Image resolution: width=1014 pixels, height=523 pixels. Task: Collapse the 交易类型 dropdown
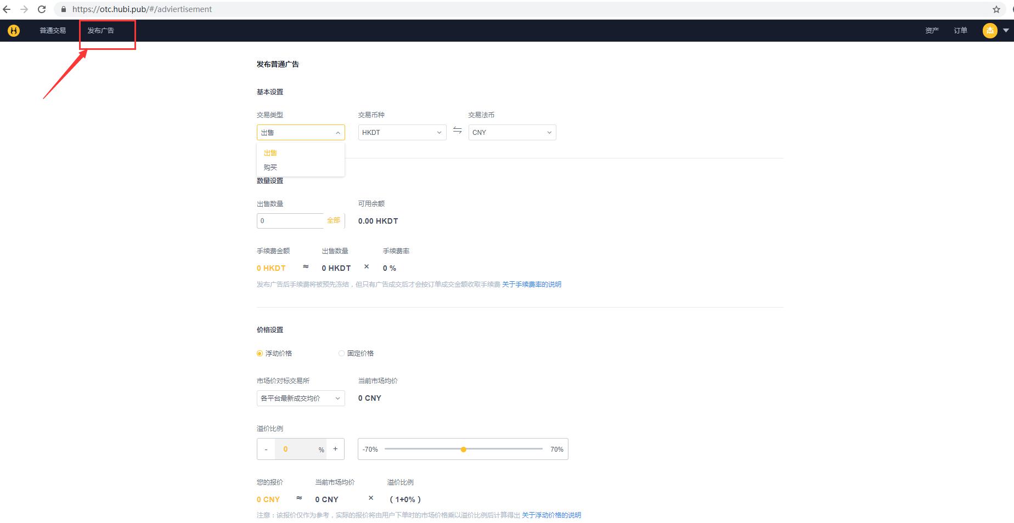pos(301,133)
